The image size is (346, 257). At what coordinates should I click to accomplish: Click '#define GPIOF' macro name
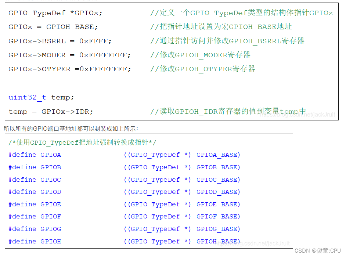click(x=35, y=217)
